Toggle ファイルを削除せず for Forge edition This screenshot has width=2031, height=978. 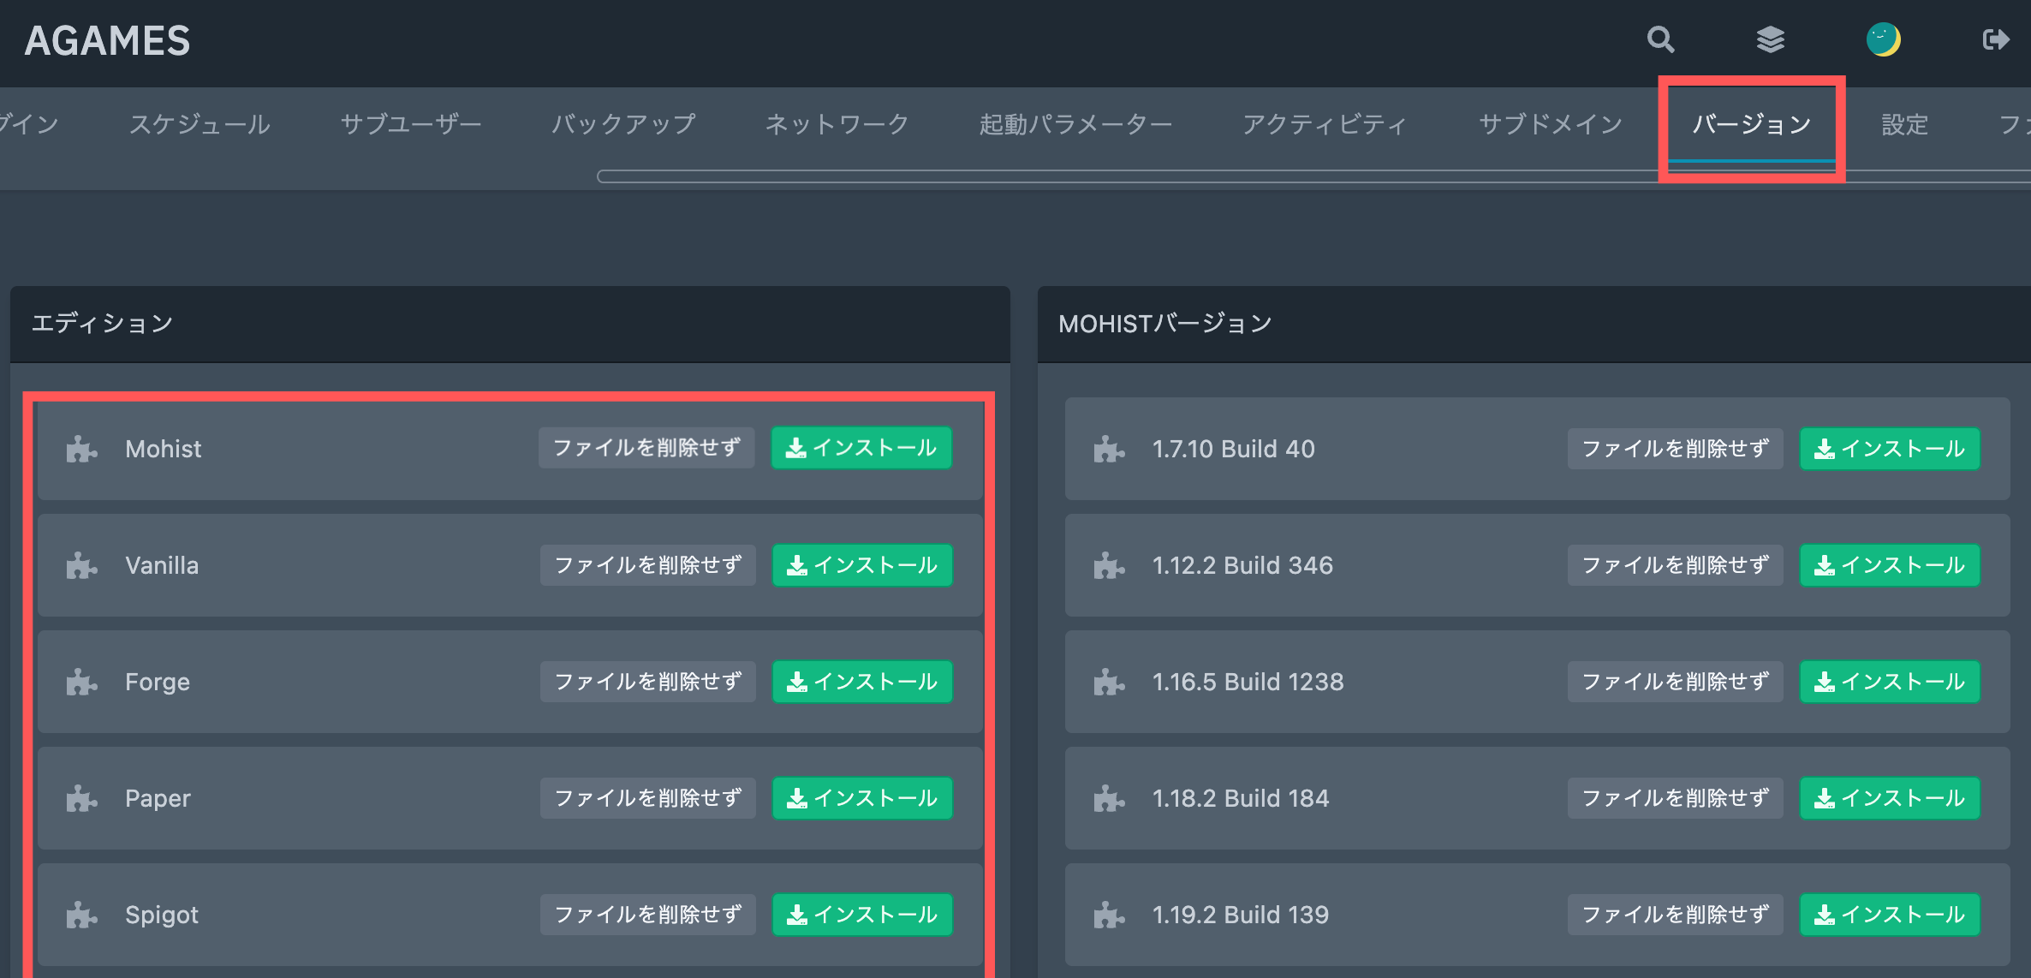647,682
